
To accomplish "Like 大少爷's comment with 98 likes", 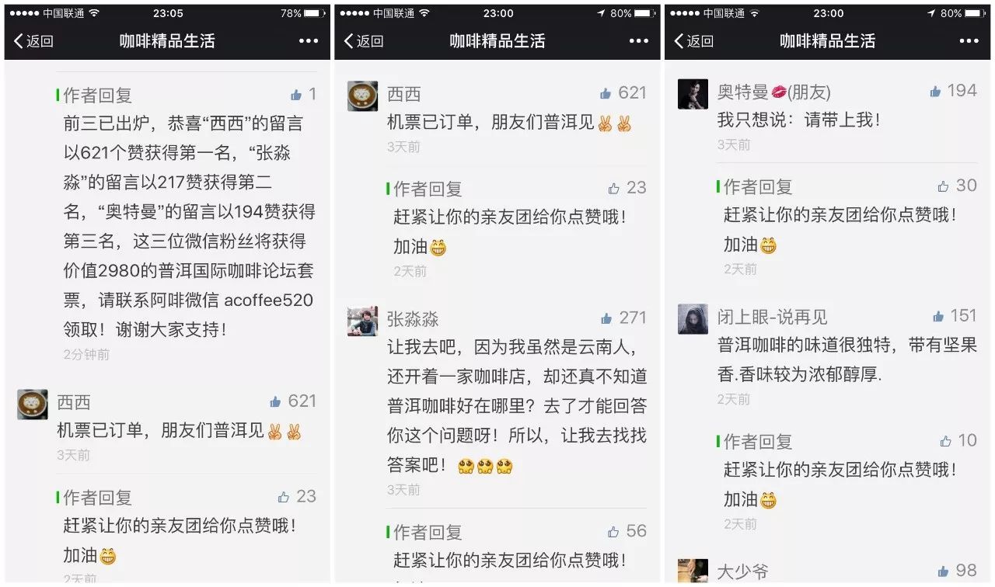I will pos(944,571).
